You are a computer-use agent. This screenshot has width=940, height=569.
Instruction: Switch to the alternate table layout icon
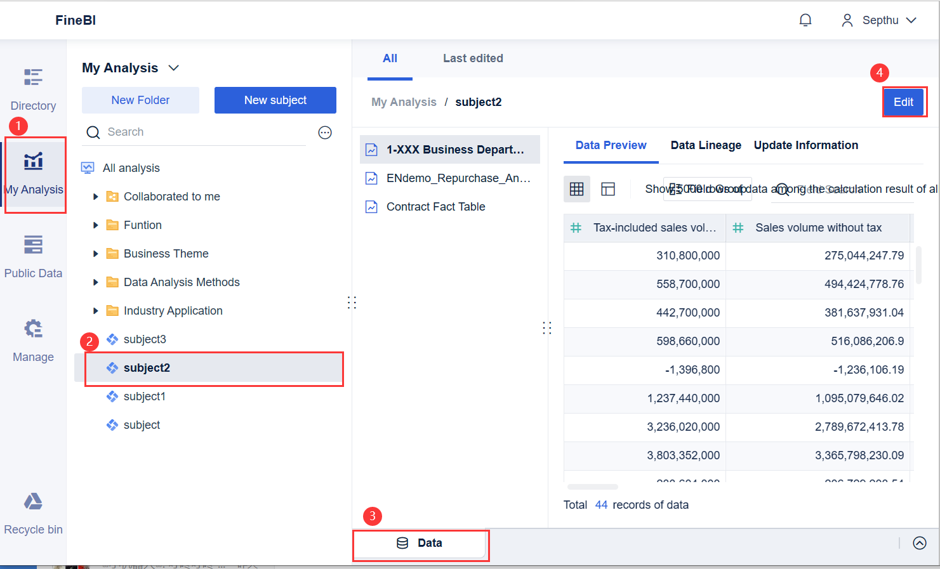tap(608, 189)
